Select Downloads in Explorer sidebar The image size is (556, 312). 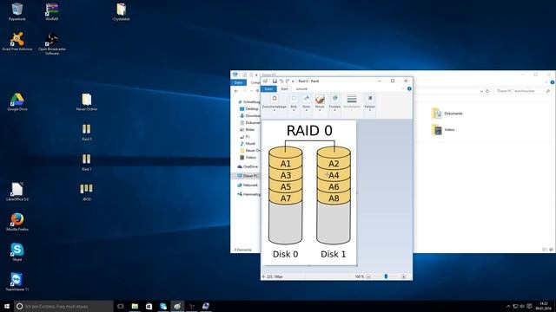pos(250,115)
